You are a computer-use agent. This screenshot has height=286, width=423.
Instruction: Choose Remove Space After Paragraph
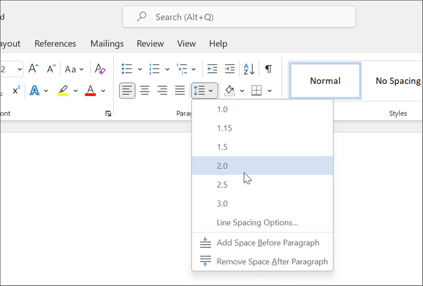click(263, 262)
